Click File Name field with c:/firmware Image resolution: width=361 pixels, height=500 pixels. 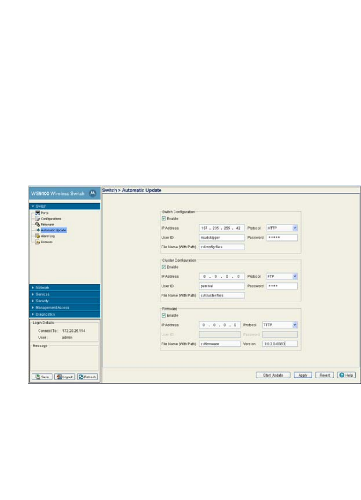(219, 344)
